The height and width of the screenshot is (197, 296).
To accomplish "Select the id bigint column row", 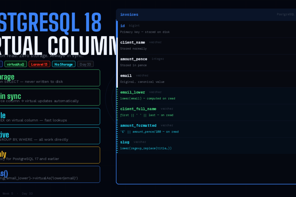I will [x=206, y=29].
